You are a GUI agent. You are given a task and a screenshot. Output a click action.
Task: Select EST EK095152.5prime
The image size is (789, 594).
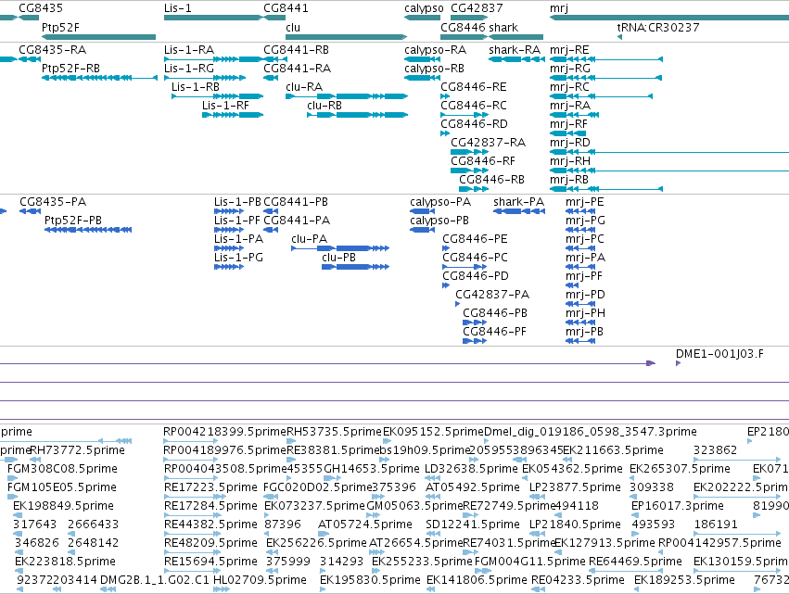[x=387, y=441]
